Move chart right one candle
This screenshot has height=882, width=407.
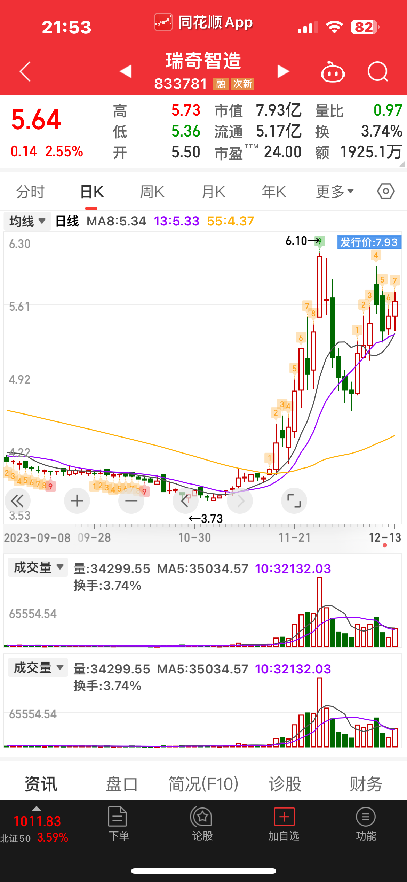[x=240, y=501]
